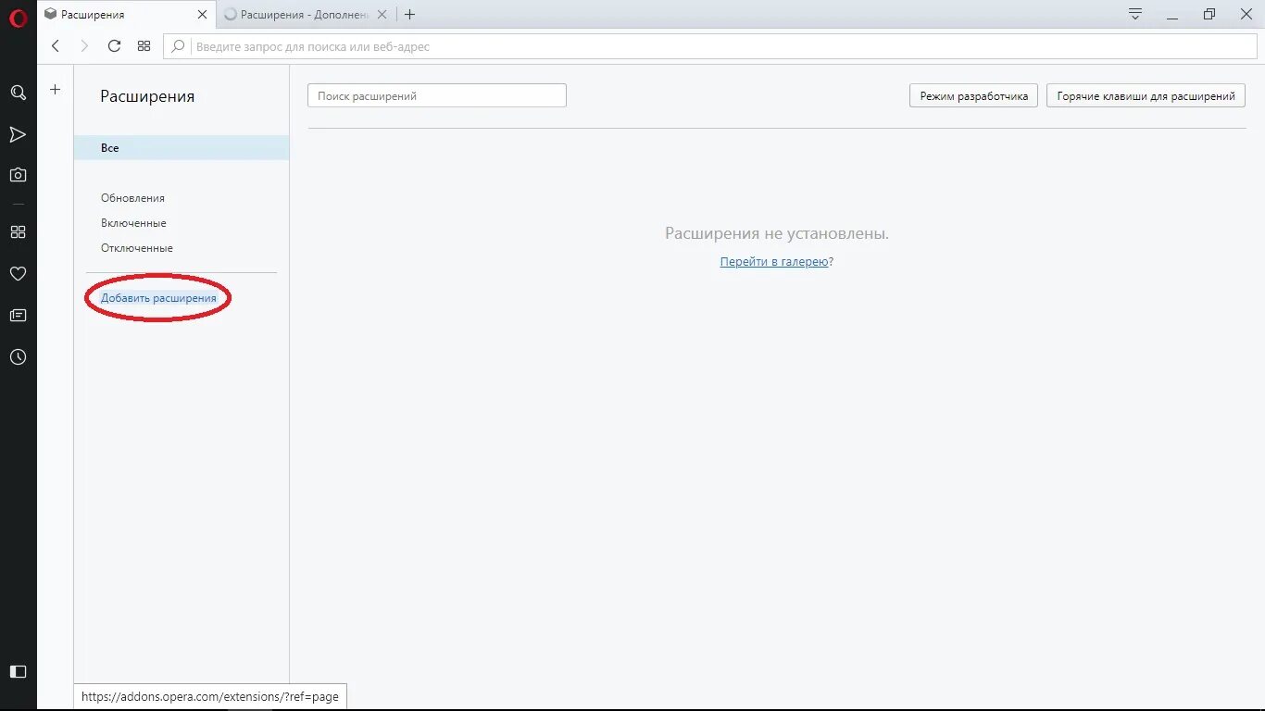
Task: Select the Включенные filter
Action: tap(133, 223)
